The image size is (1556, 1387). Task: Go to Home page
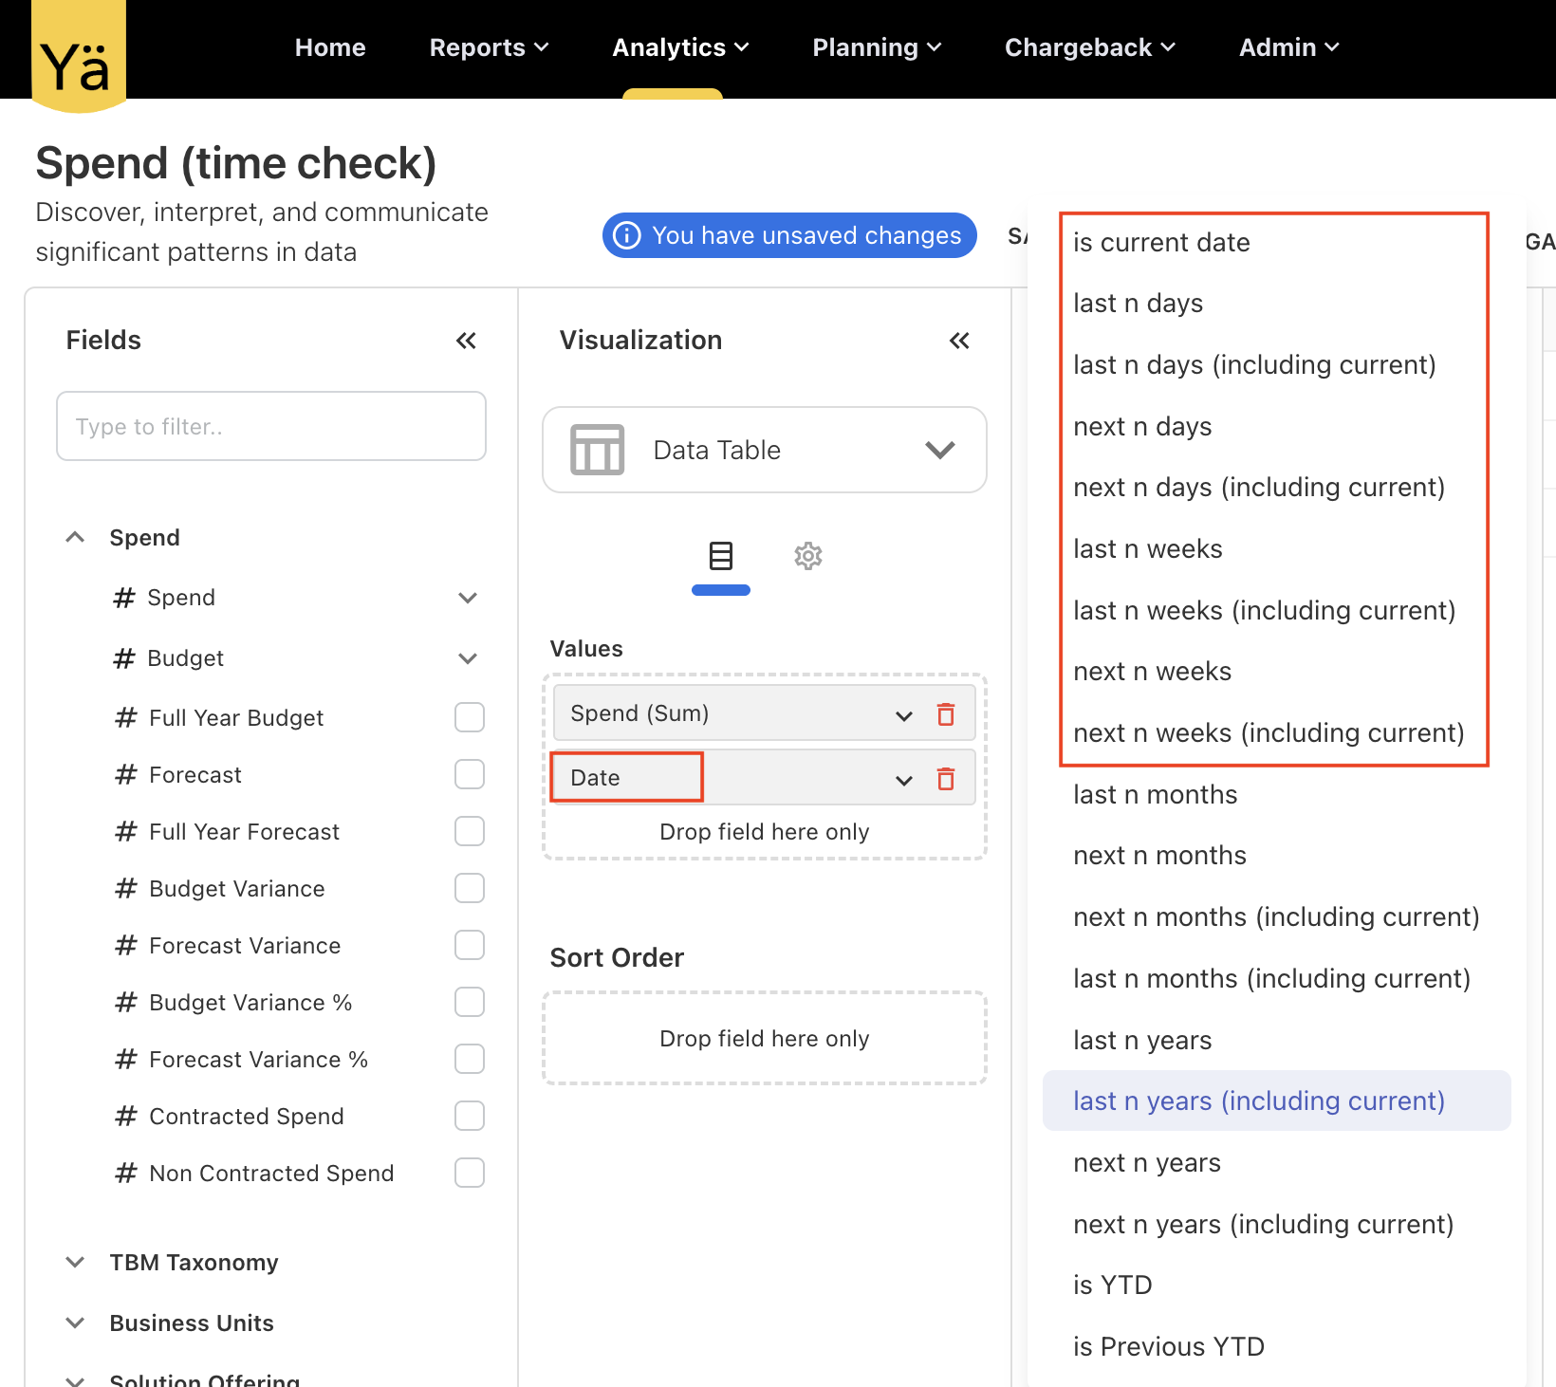tap(330, 47)
